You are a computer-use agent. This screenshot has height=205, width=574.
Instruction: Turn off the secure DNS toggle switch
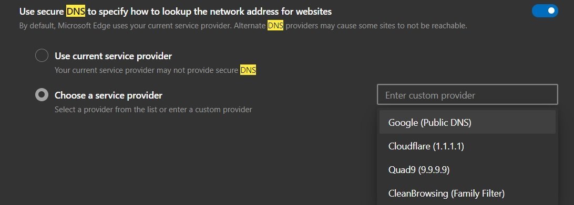[x=545, y=11]
